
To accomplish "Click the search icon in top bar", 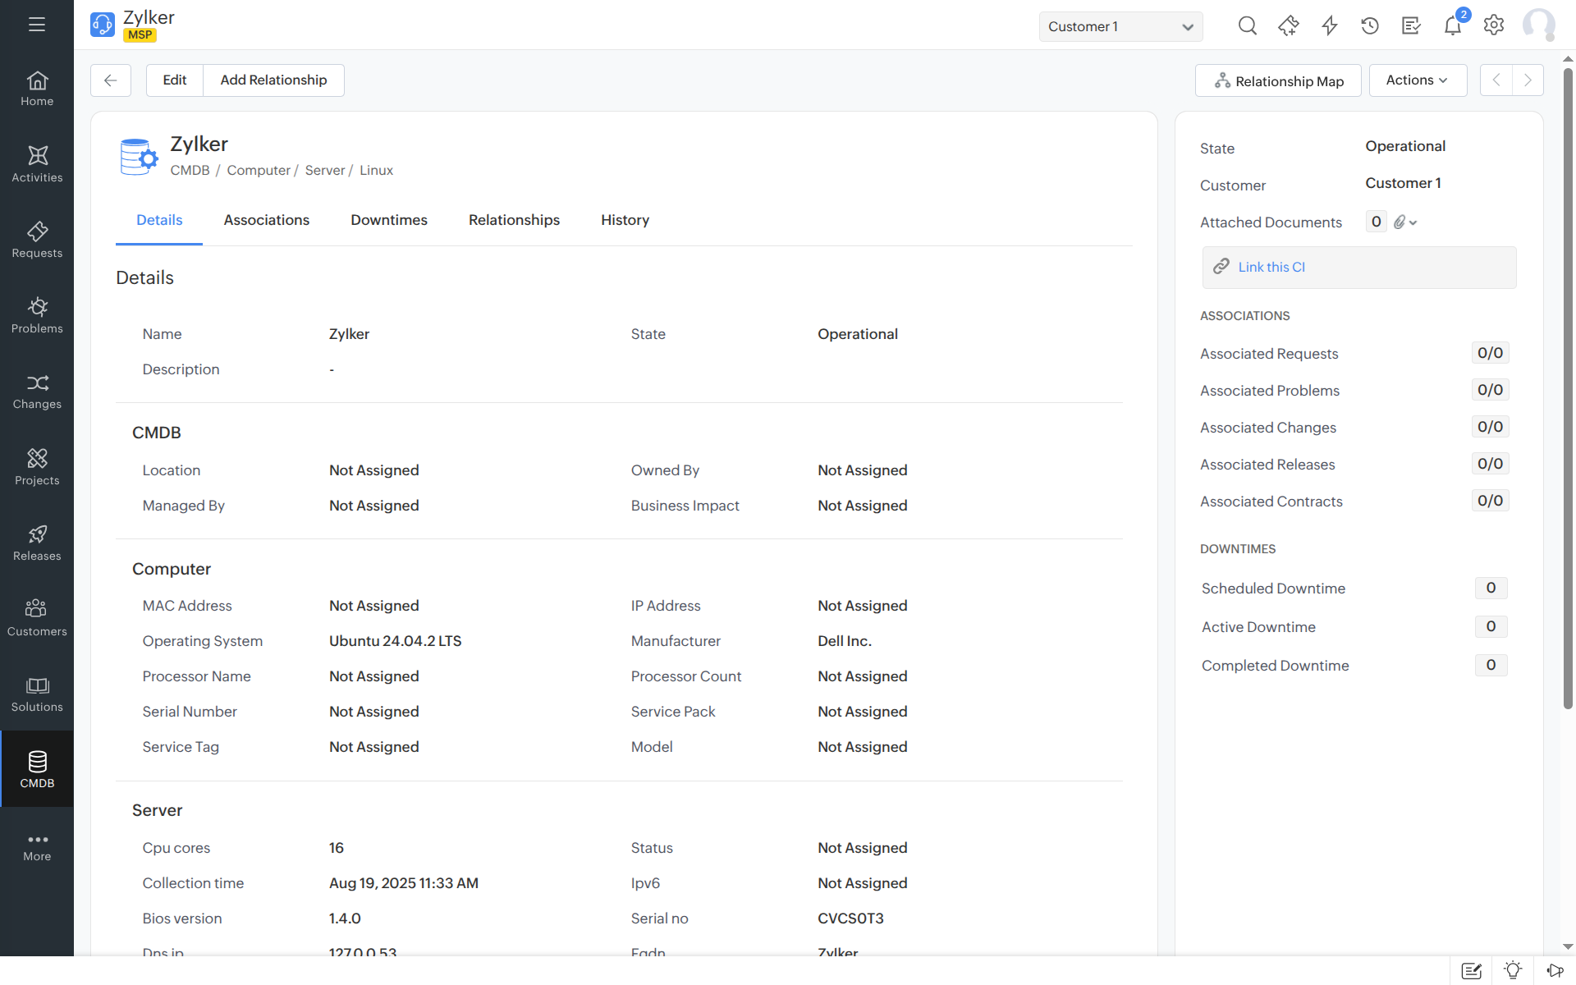I will (1247, 25).
